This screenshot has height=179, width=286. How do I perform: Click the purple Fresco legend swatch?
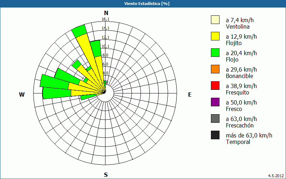[x=215, y=102]
